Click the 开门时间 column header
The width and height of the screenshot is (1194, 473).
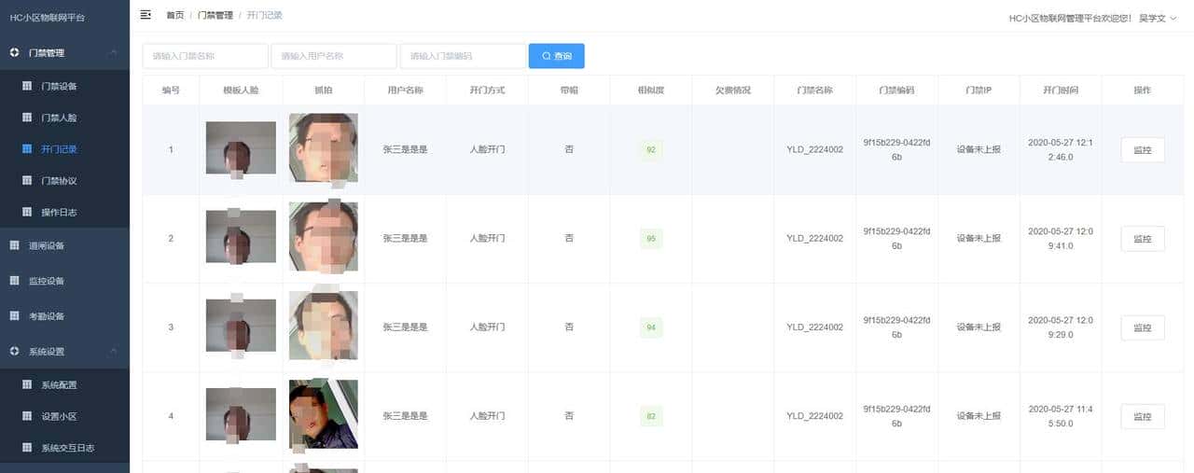coord(1061,90)
